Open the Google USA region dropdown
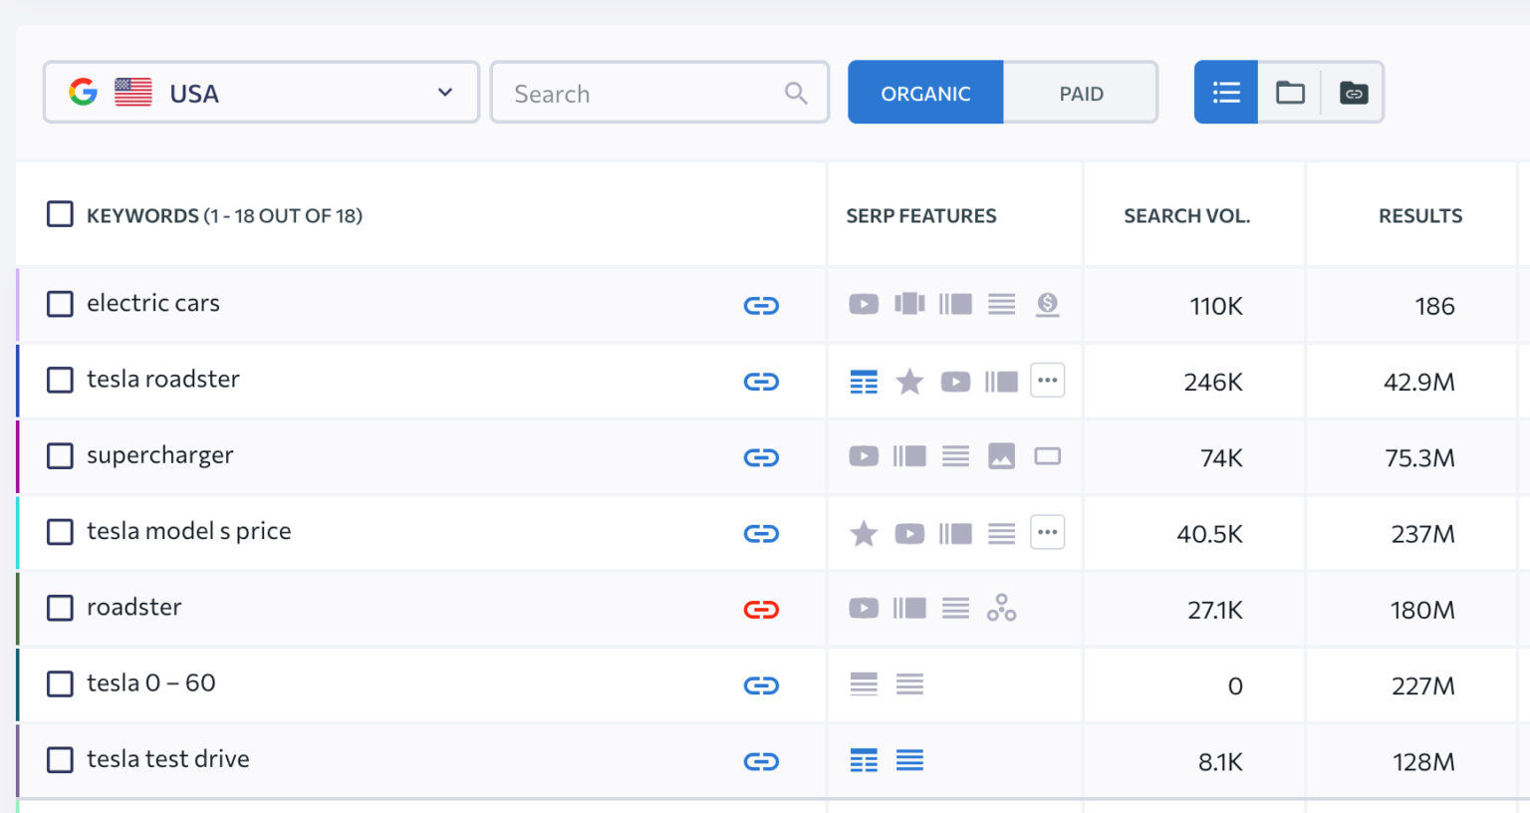This screenshot has height=813, width=1530. (x=261, y=92)
